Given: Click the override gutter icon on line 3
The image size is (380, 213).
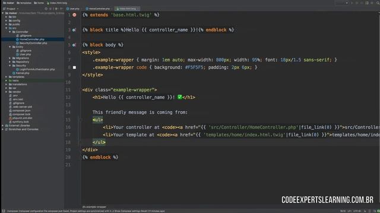Looking at the screenshot, I should pos(74,30).
